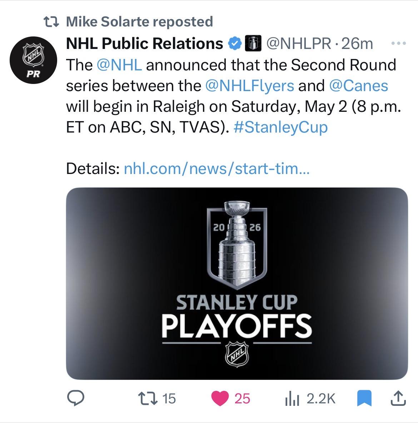Click the blue verified checkmark badge
The image size is (418, 428).
[x=235, y=43]
